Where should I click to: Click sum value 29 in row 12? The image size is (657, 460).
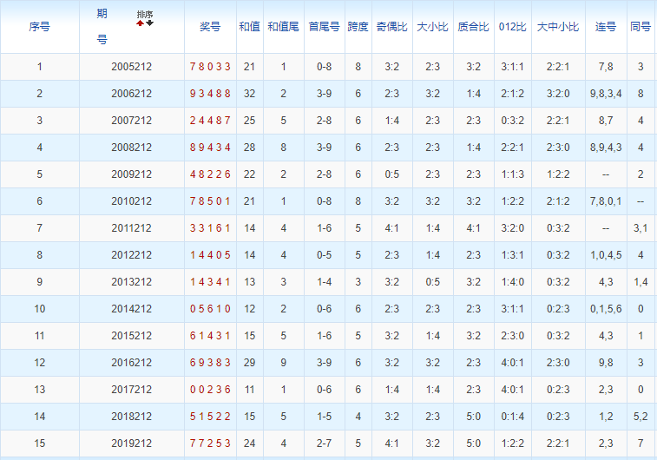[249, 363]
